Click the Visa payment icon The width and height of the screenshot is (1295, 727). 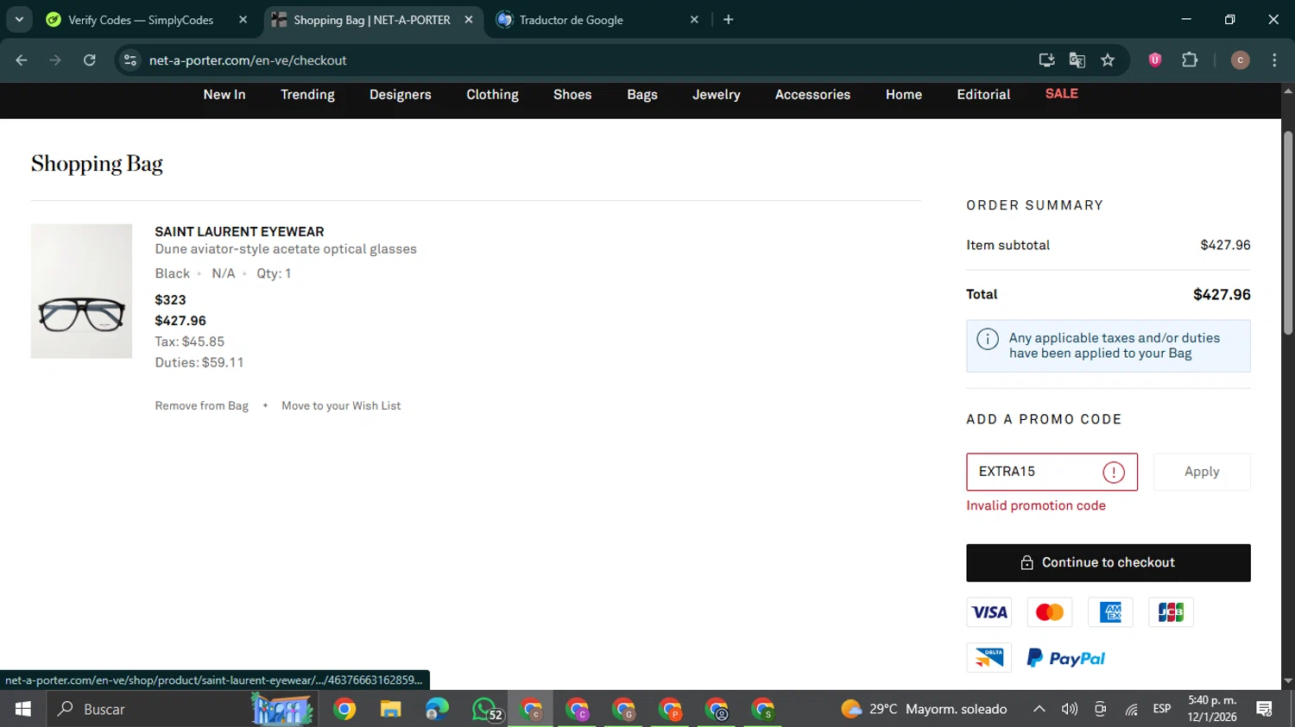(x=989, y=612)
